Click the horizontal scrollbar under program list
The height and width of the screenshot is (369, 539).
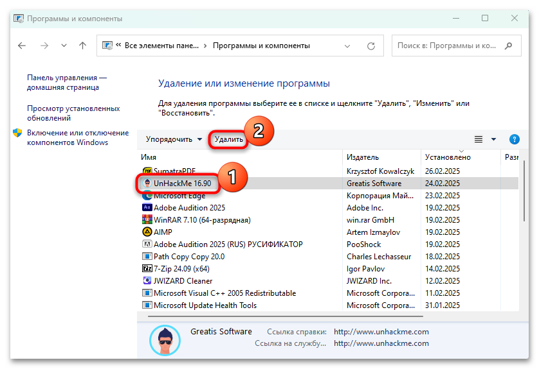286,316
